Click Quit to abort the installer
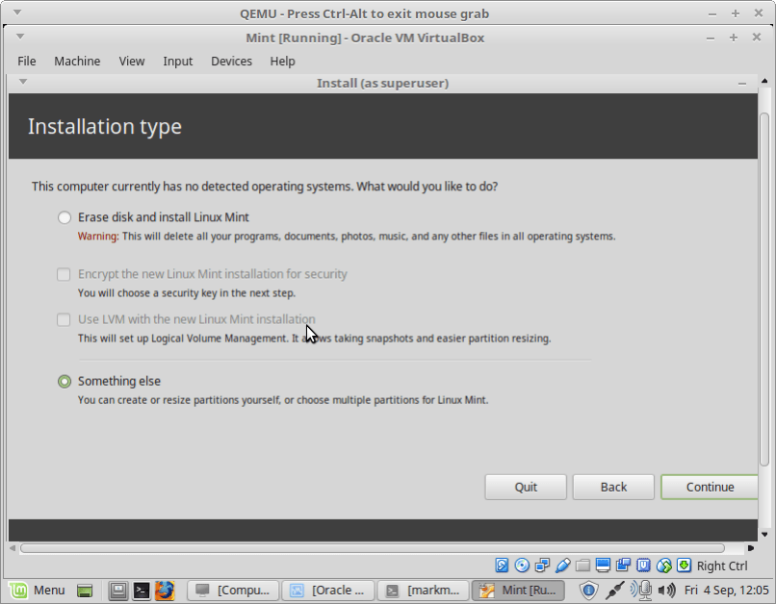Screen dimensions: 776x604 [x=526, y=487]
